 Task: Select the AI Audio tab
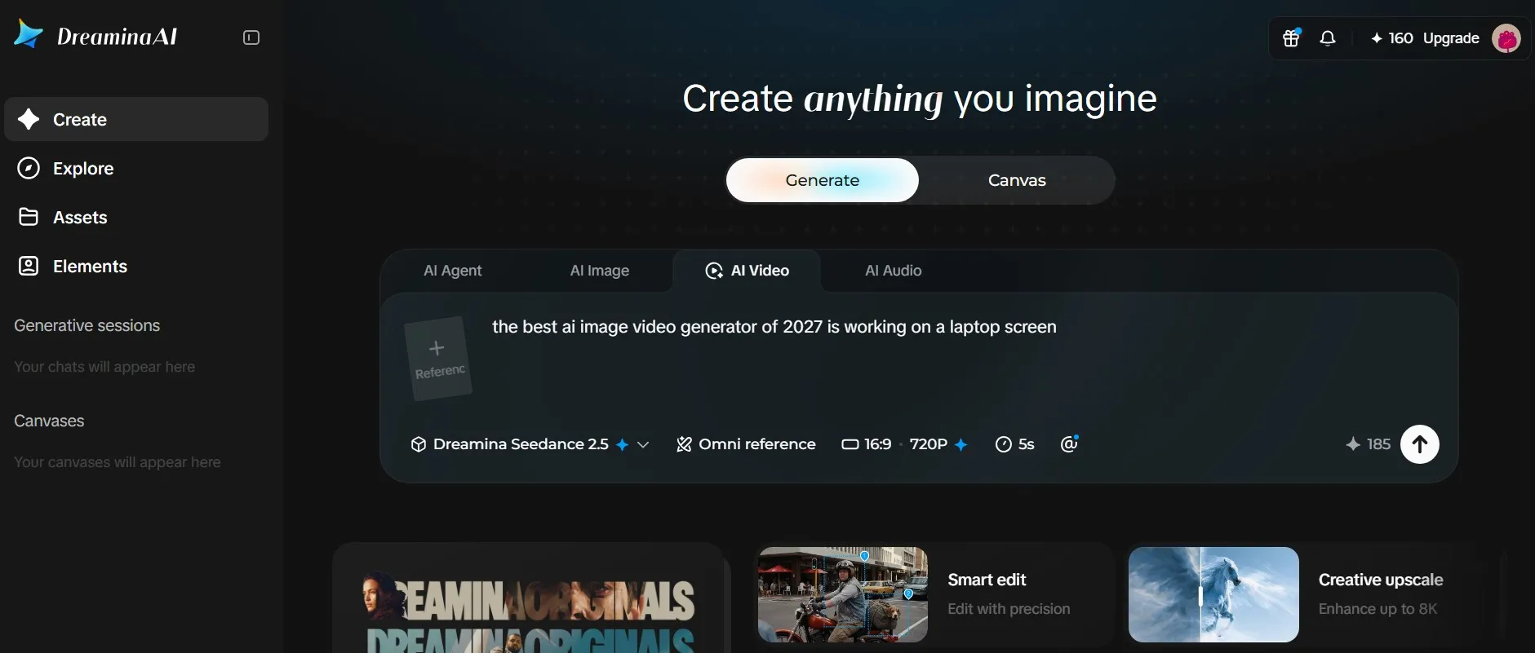pyautogui.click(x=893, y=271)
